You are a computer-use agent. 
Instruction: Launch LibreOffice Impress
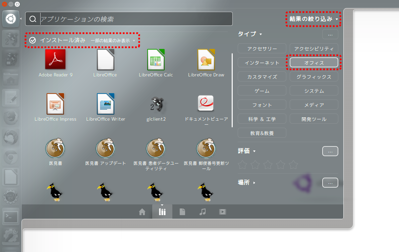pyautogui.click(x=55, y=107)
